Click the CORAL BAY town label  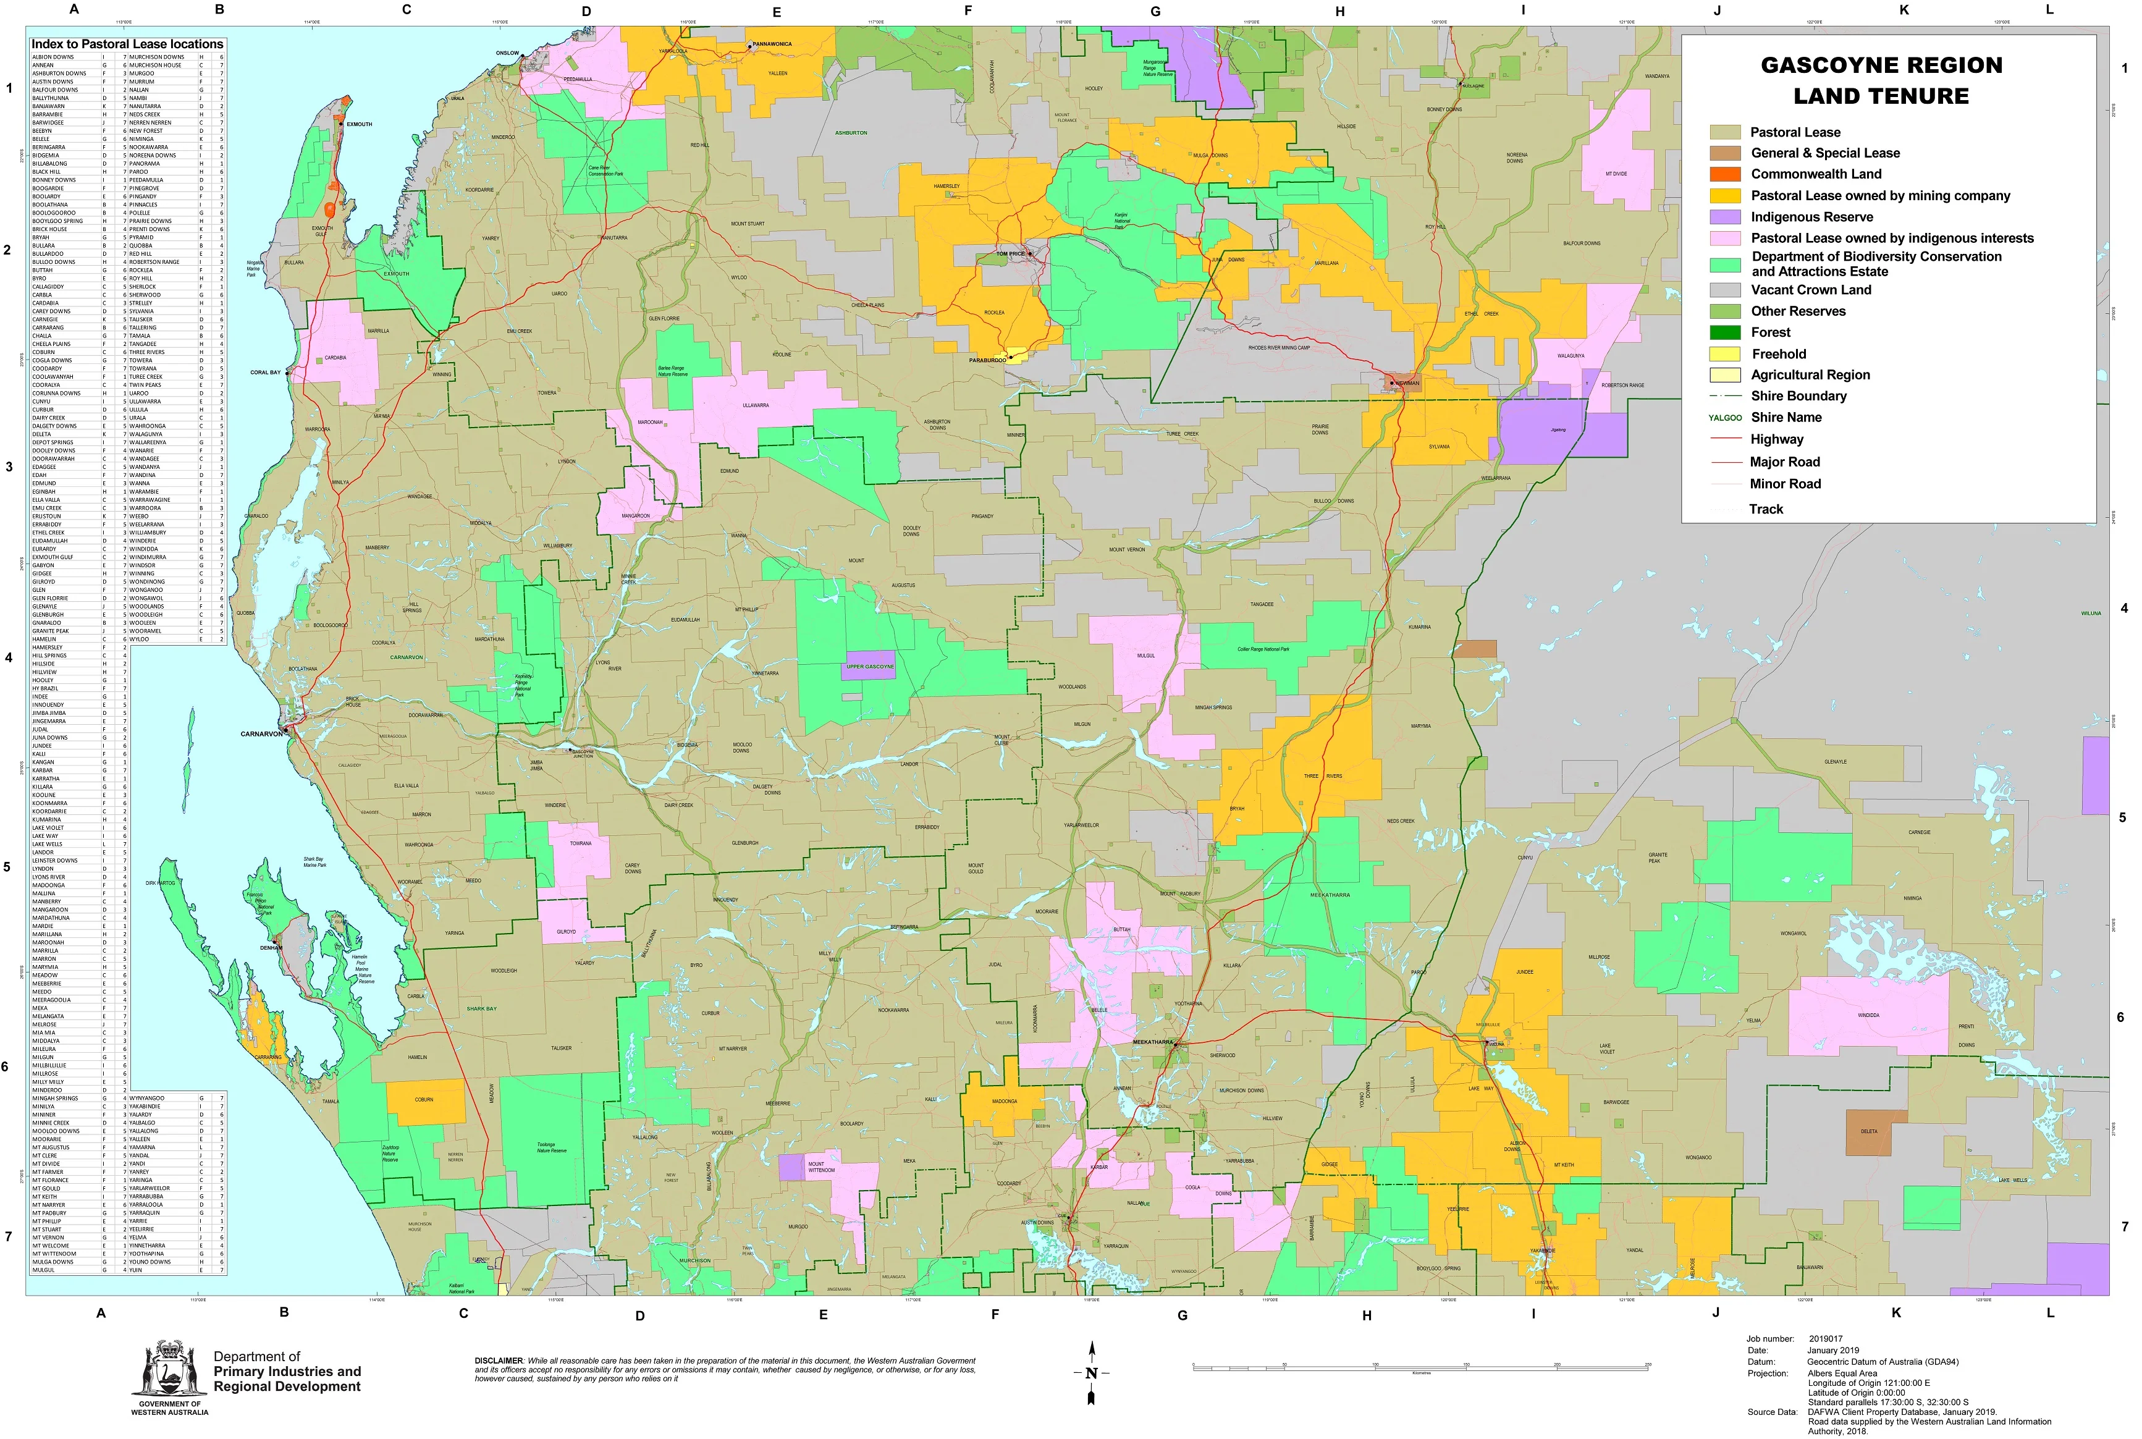pyautogui.click(x=266, y=373)
